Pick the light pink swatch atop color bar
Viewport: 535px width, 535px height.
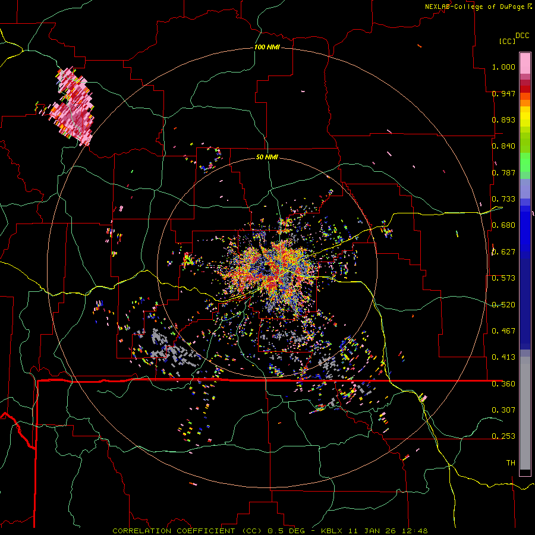tap(525, 64)
